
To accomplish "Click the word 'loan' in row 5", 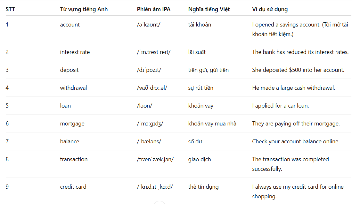I will click(x=65, y=106).
